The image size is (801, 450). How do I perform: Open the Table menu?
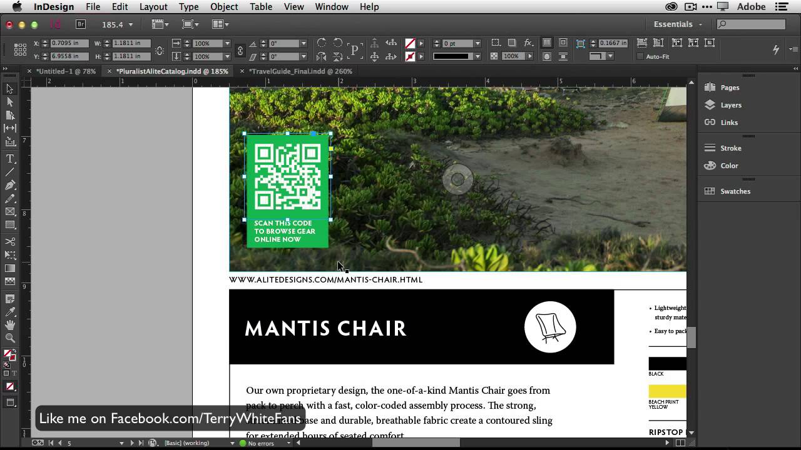(x=261, y=7)
